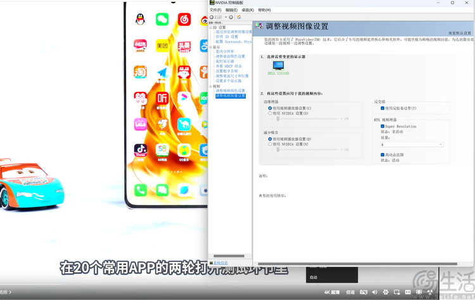
Task: Click green Phone dialer icon in dock
Action: [x=140, y=190]
